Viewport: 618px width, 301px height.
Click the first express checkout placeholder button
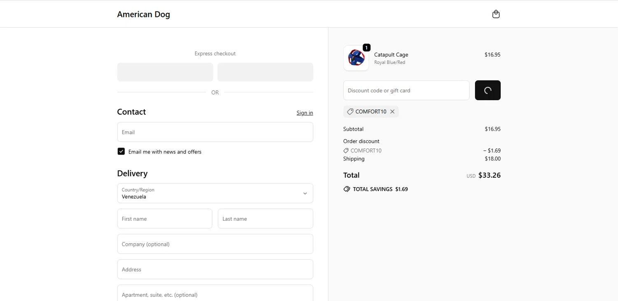165,72
